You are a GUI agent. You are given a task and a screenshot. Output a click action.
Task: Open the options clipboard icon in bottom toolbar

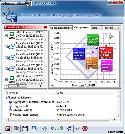(x=8, y=129)
